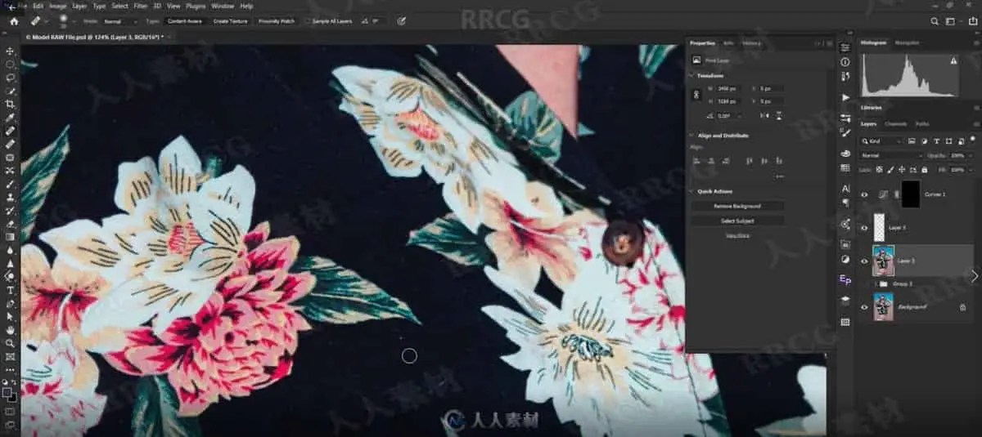
Task: Open the Fill dropdown arrow
Action: [x=971, y=169]
